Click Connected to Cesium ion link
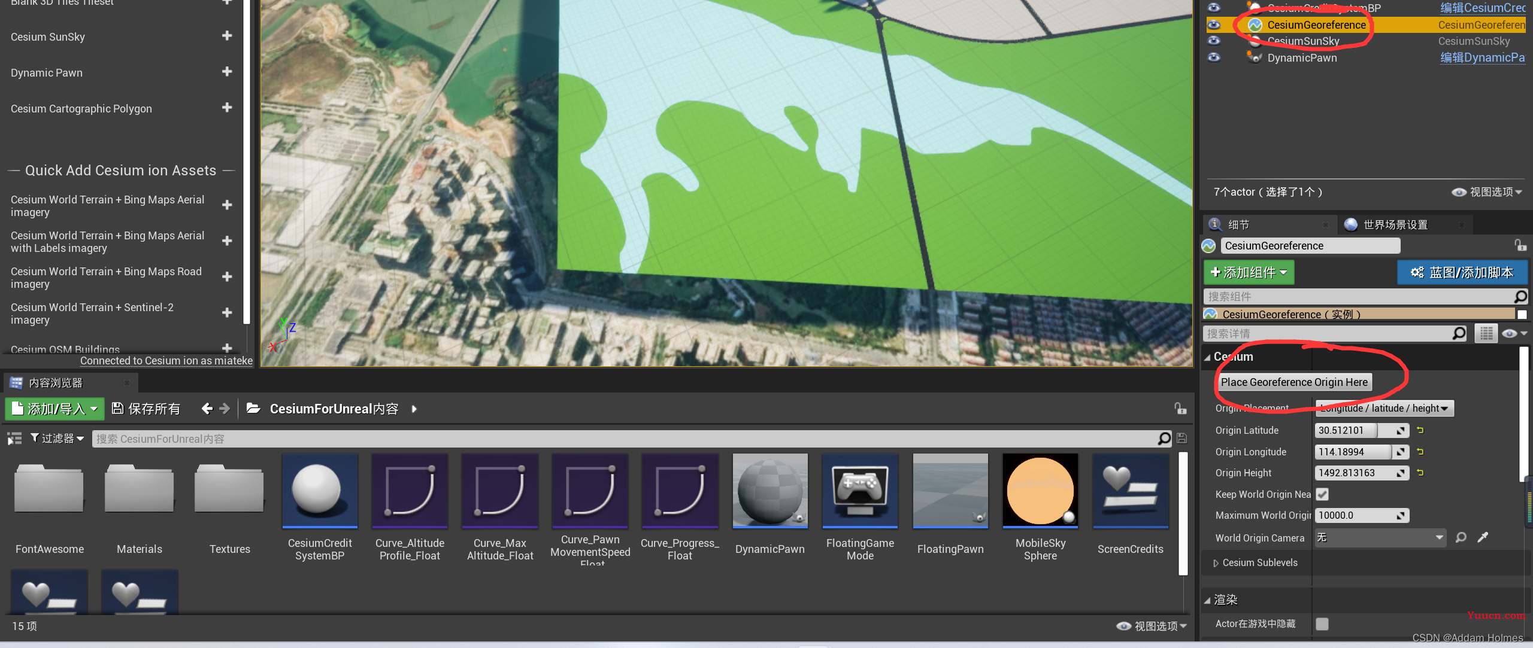The image size is (1533, 648). tap(166, 361)
